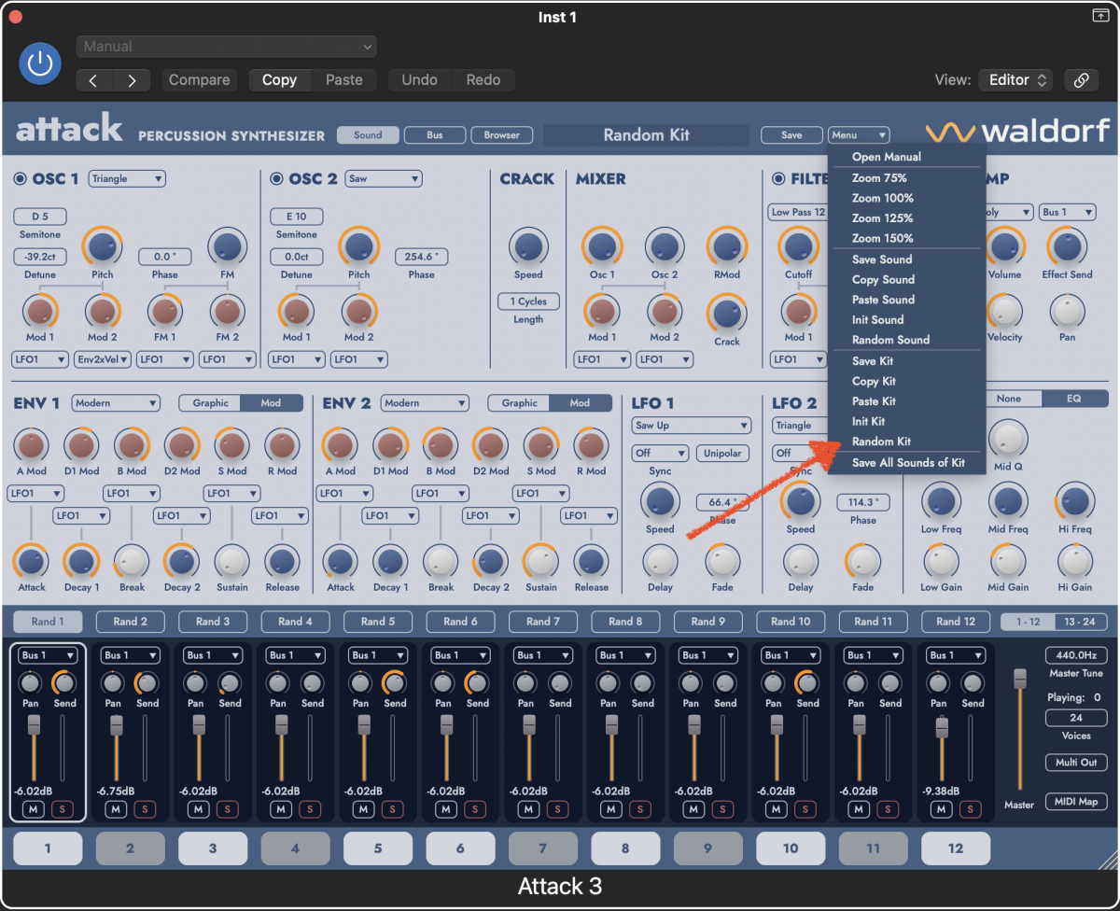Select Init Sound menu entry

point(877,319)
